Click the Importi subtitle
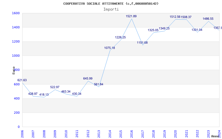The height and width of the screenshot is (139, 222). pos(111,9)
